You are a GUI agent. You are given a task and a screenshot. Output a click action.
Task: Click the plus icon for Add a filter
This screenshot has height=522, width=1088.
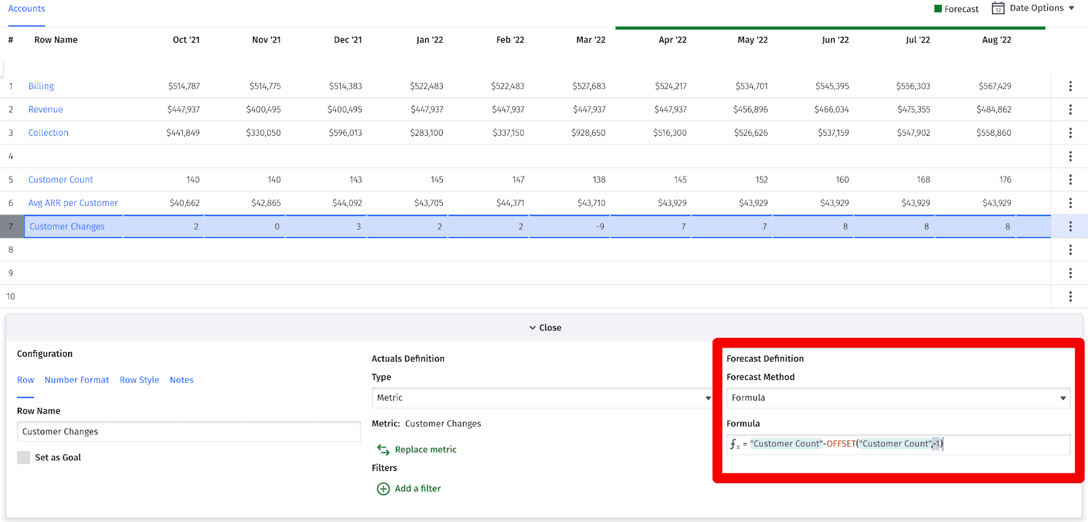[384, 489]
